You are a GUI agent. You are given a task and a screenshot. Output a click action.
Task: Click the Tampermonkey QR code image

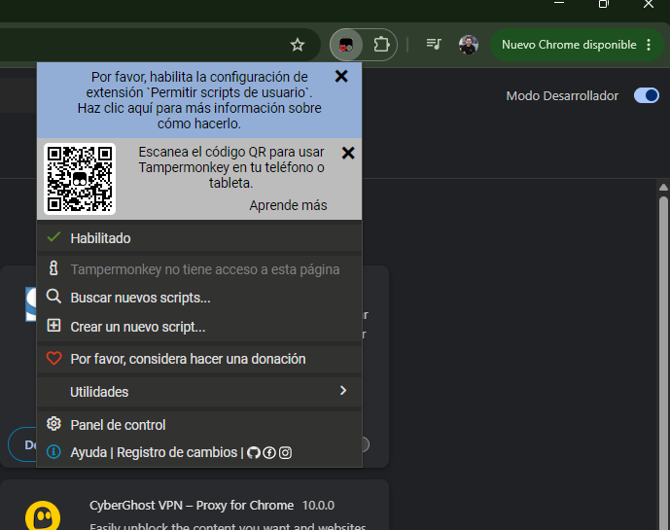coord(80,179)
